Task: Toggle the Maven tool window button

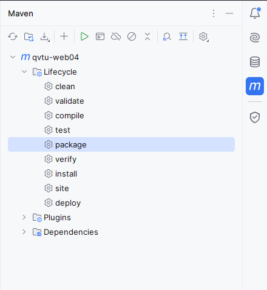Action: (x=255, y=86)
